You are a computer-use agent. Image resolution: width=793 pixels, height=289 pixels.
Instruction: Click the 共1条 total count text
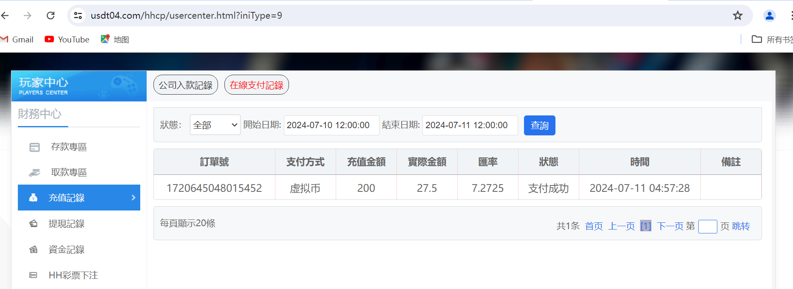[568, 226]
